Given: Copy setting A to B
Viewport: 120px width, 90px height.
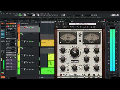Looking at the screenshot, I should [86, 27].
